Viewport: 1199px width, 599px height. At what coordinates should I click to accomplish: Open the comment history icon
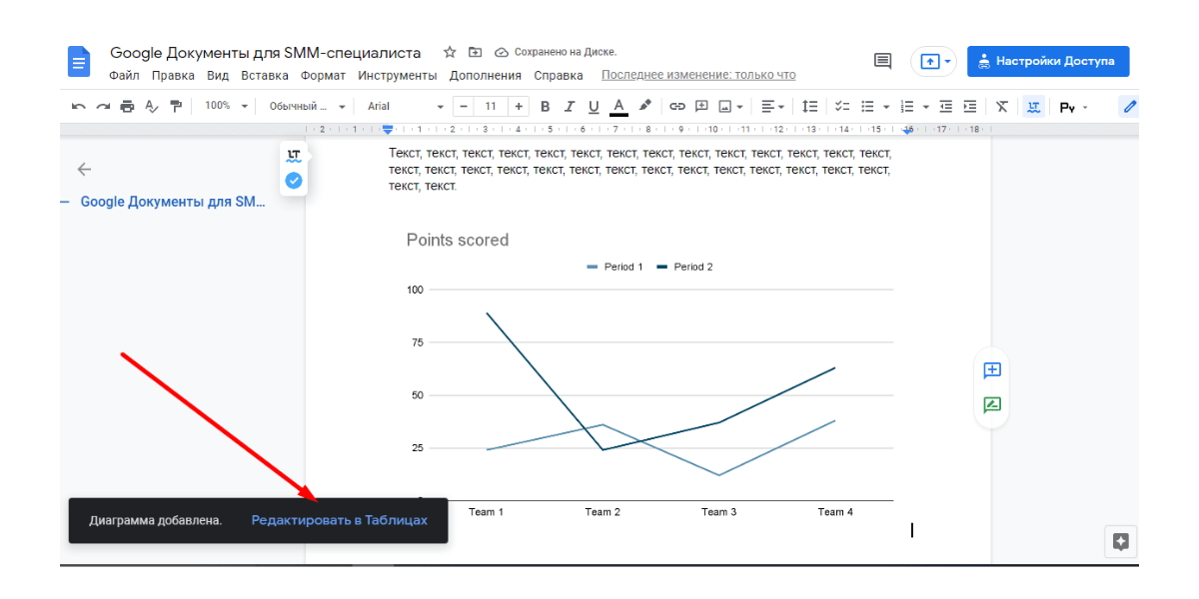pyautogui.click(x=882, y=61)
